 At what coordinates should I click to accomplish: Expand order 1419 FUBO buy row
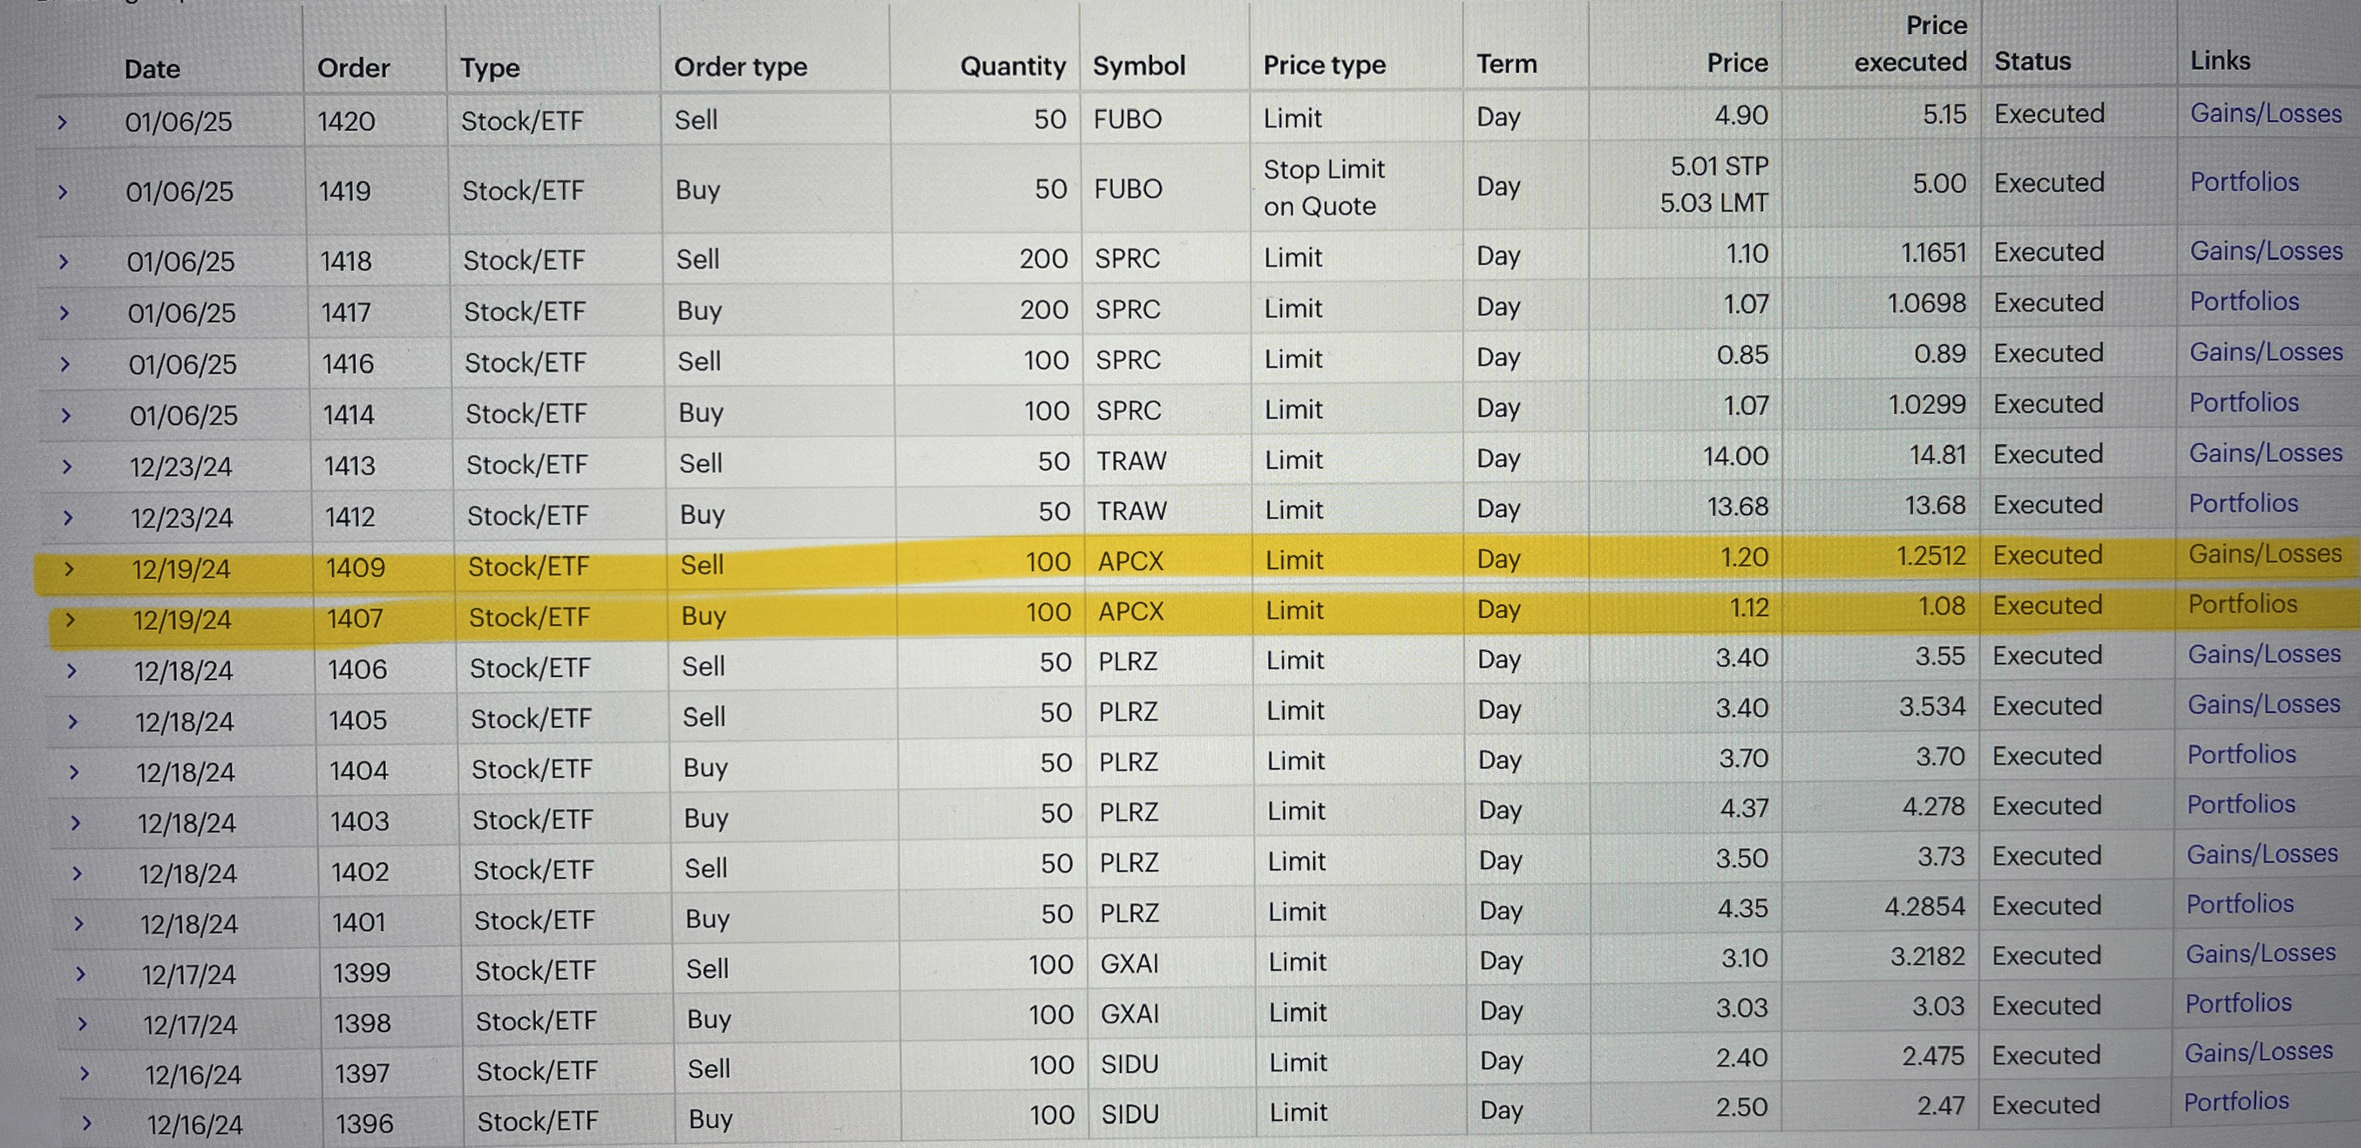[64, 193]
